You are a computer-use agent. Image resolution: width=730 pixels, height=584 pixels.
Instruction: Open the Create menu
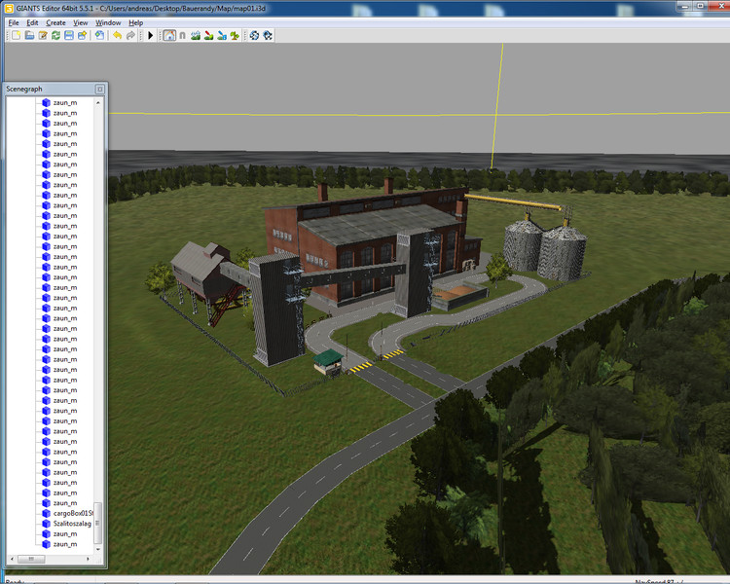point(55,22)
